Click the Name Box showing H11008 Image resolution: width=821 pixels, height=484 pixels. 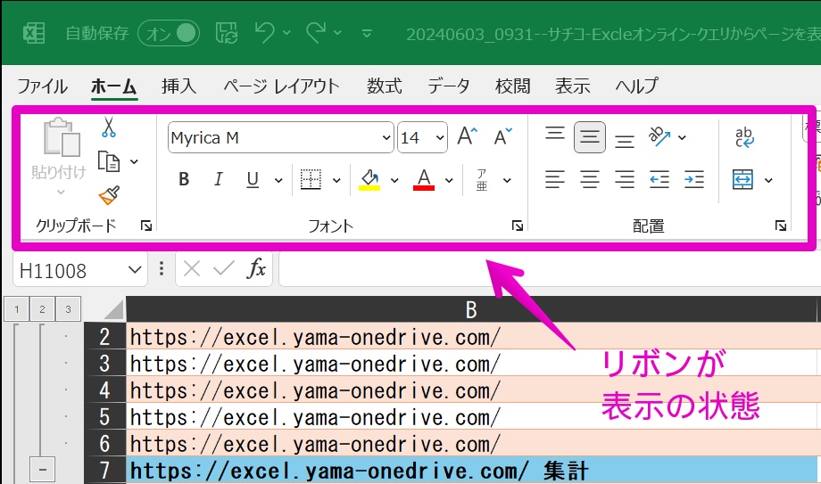(79, 270)
